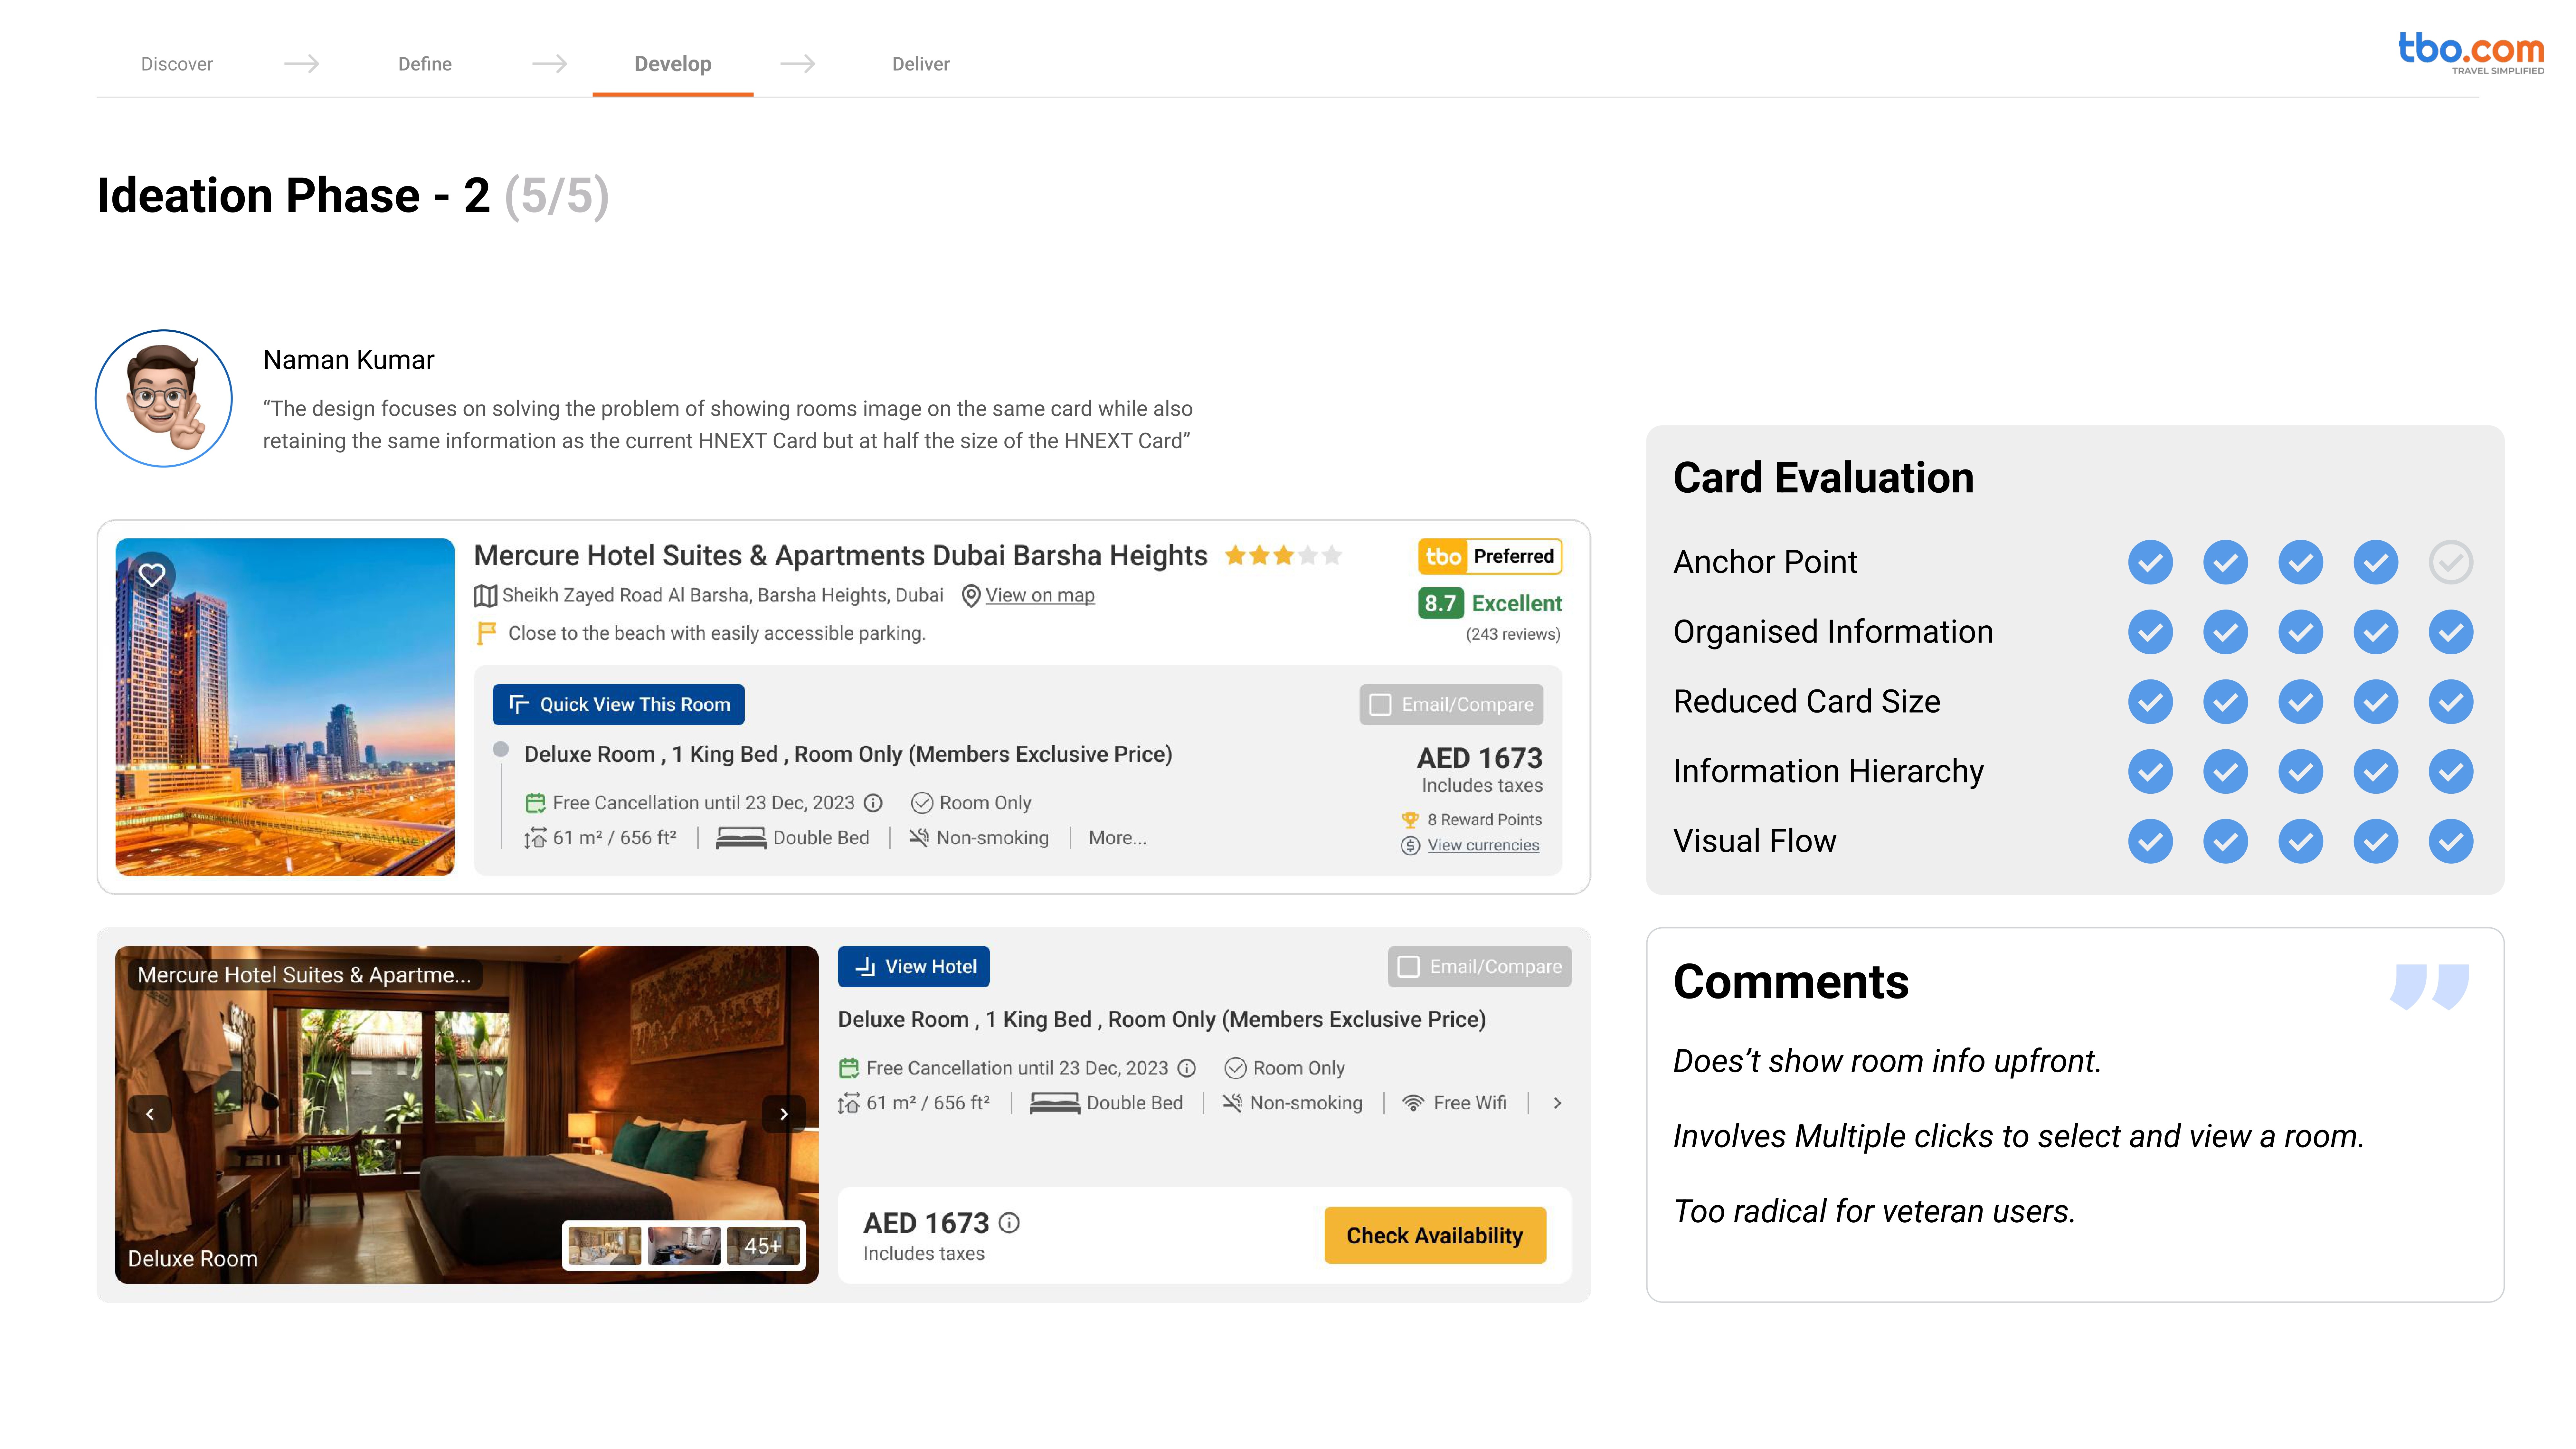Show next room photo with right arrow

784,1113
